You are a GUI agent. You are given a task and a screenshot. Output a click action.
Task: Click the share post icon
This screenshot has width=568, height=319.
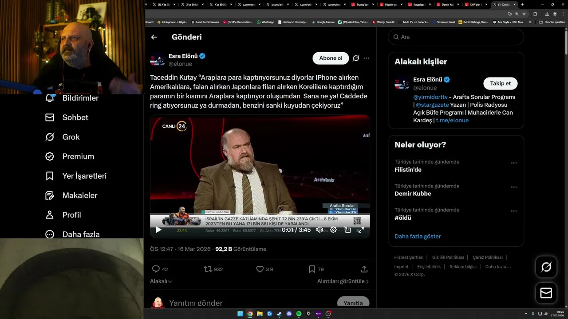click(x=364, y=269)
